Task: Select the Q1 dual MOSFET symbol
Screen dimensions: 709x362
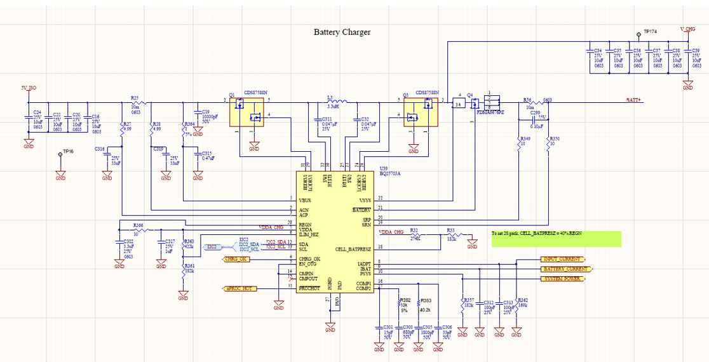Action: click(248, 112)
